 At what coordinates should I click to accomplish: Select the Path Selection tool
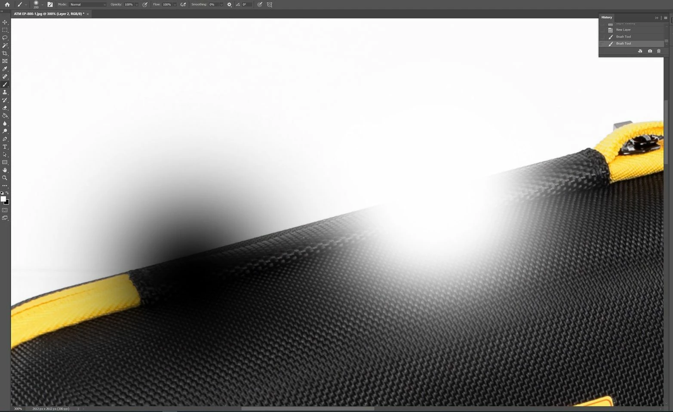(5, 154)
